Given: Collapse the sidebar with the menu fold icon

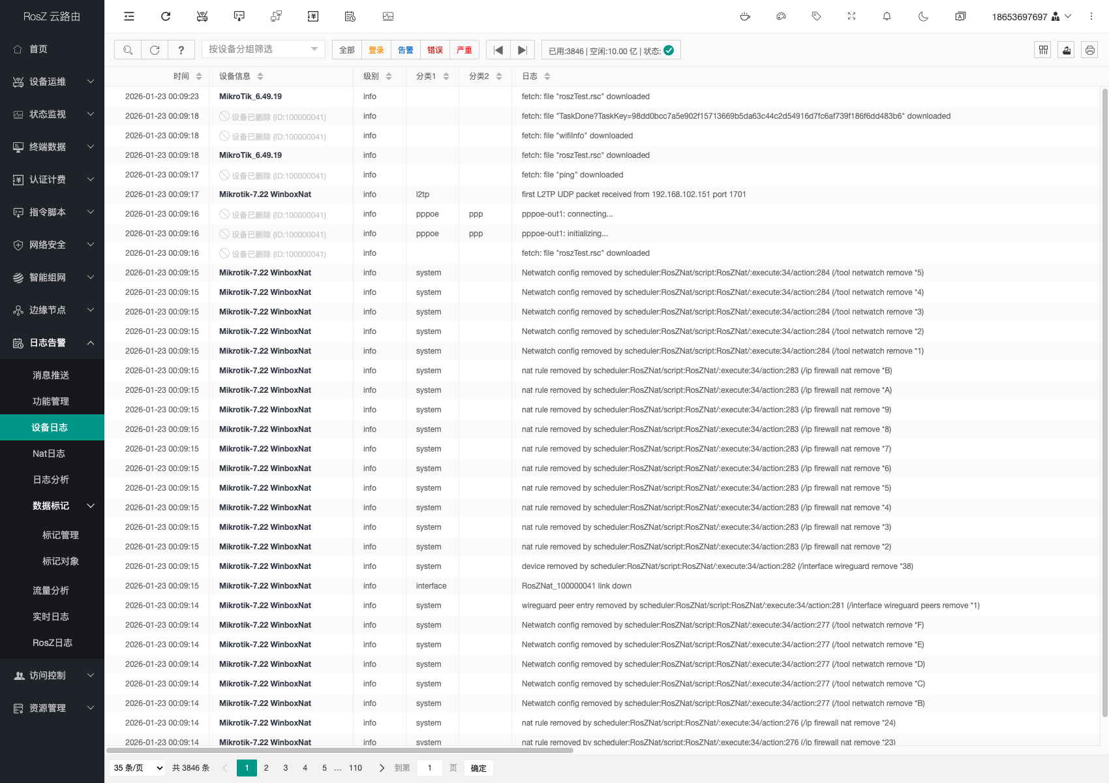Looking at the screenshot, I should pos(129,16).
